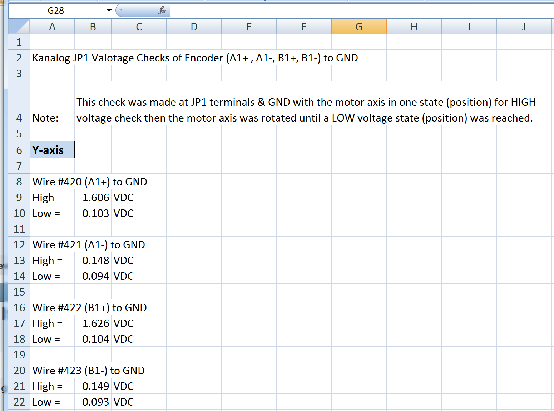Viewport: 554px width, 411px height.
Task: Click the title cell starting with Kanalog JP1
Action: (52, 58)
